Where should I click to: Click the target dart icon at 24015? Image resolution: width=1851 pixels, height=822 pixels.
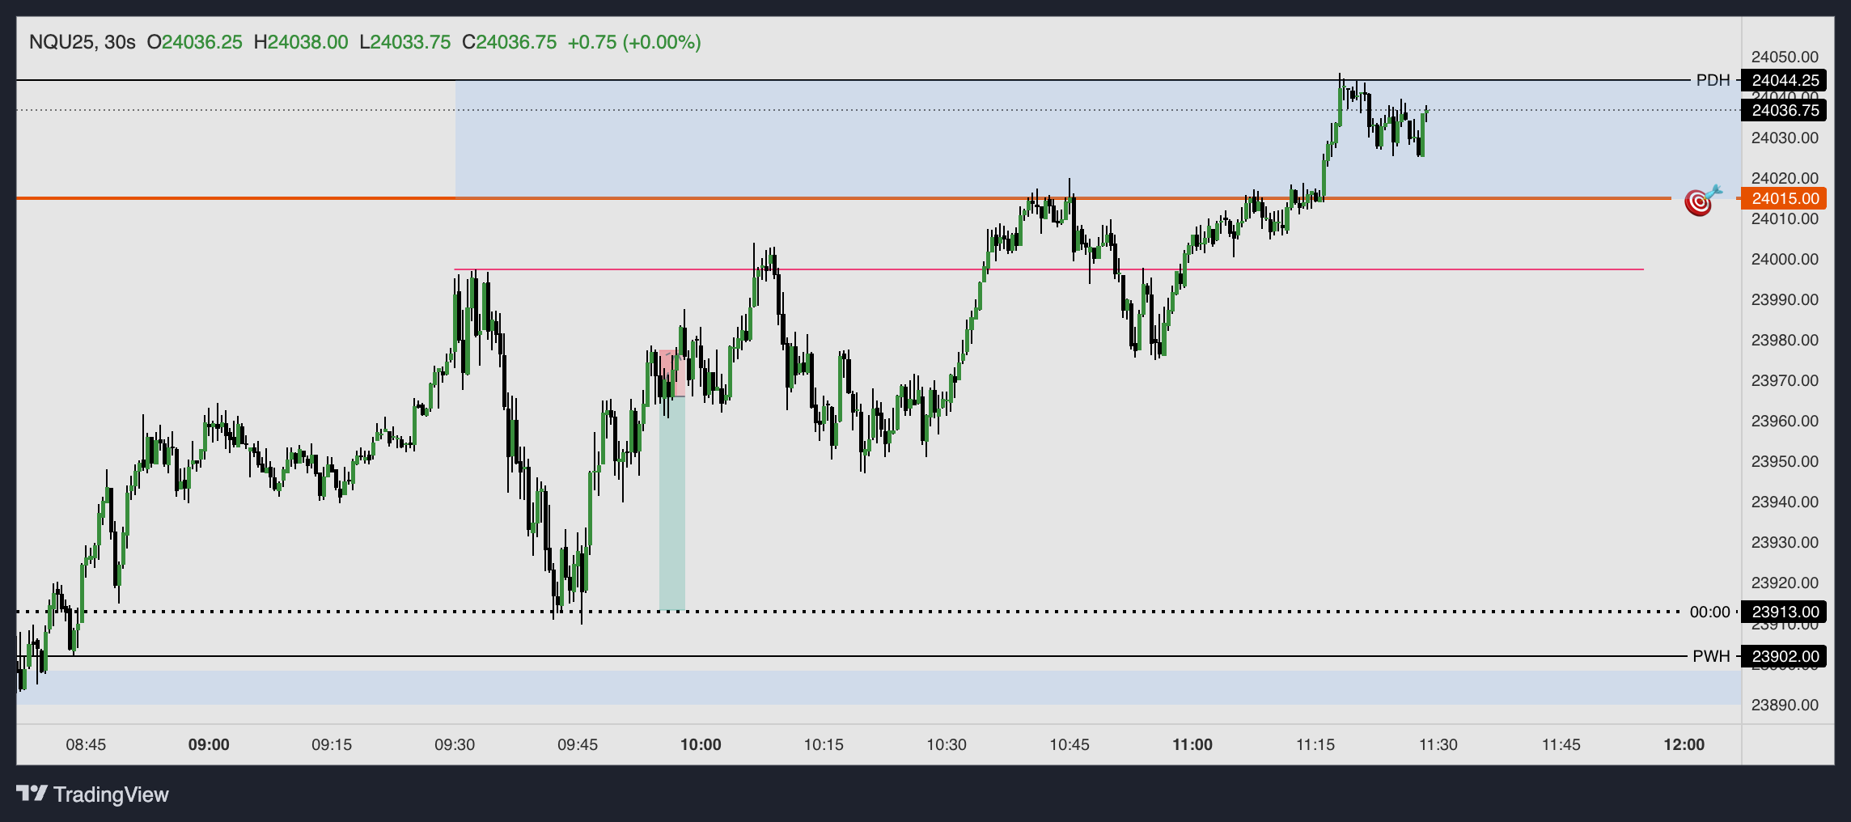[x=1700, y=200]
